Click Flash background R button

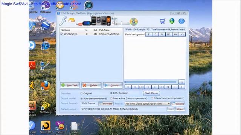162,34
